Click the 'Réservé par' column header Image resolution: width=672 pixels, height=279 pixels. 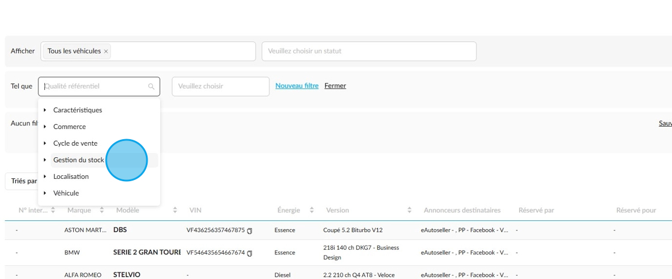(x=536, y=211)
